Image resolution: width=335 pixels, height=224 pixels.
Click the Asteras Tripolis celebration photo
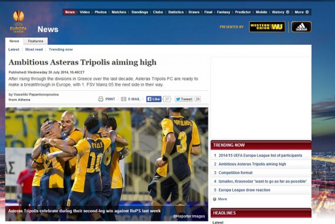pos(107,164)
